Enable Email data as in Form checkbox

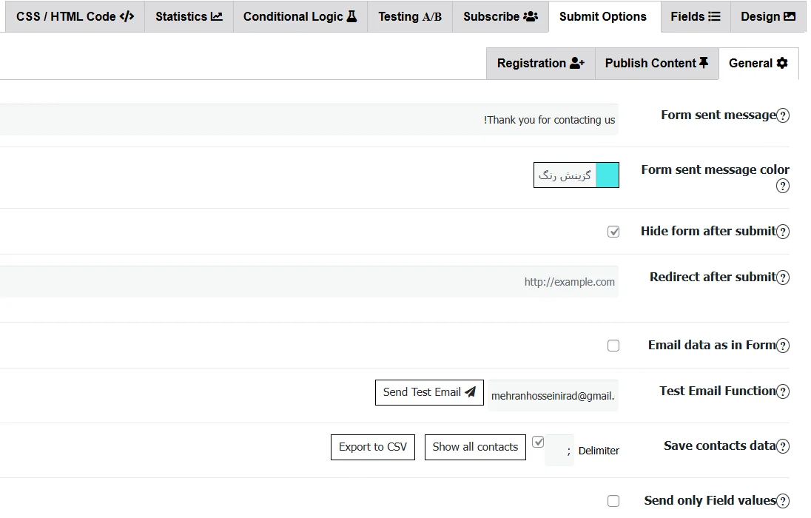tap(613, 346)
